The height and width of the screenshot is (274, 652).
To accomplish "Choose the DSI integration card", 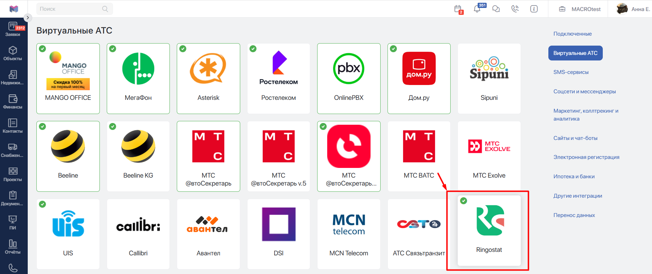I will click(x=279, y=234).
